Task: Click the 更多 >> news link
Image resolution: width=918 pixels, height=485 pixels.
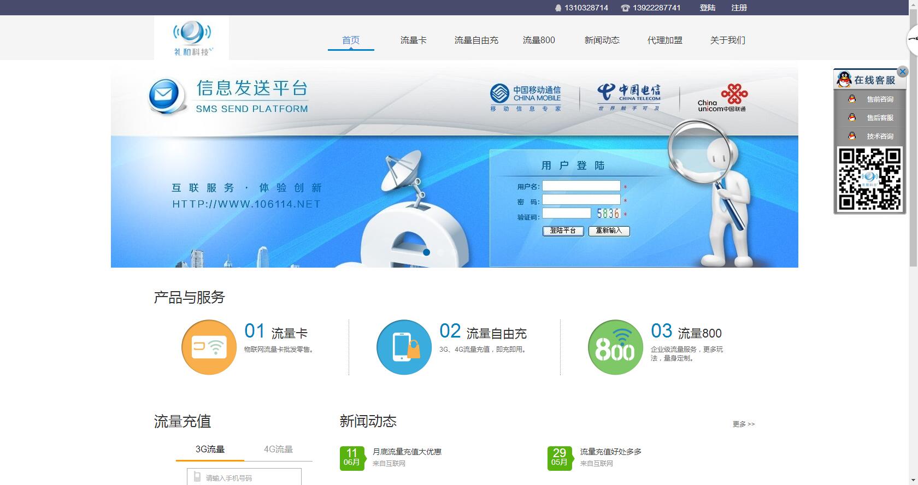Action: tap(743, 424)
